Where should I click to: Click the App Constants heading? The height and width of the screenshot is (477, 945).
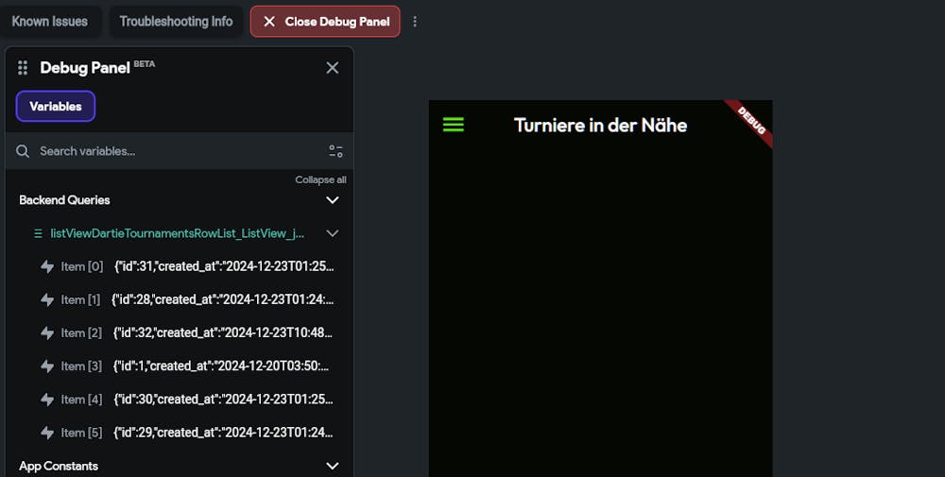pyautogui.click(x=59, y=467)
